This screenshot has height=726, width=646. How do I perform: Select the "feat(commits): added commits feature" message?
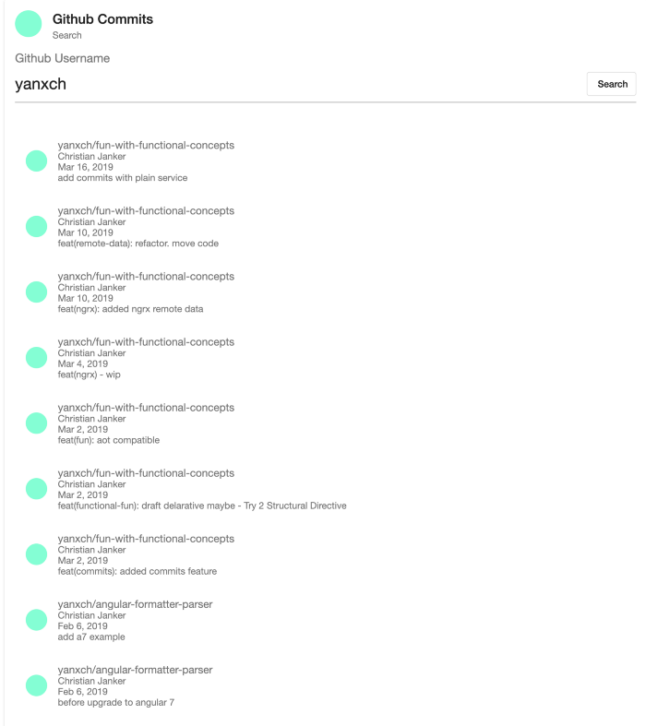(138, 571)
